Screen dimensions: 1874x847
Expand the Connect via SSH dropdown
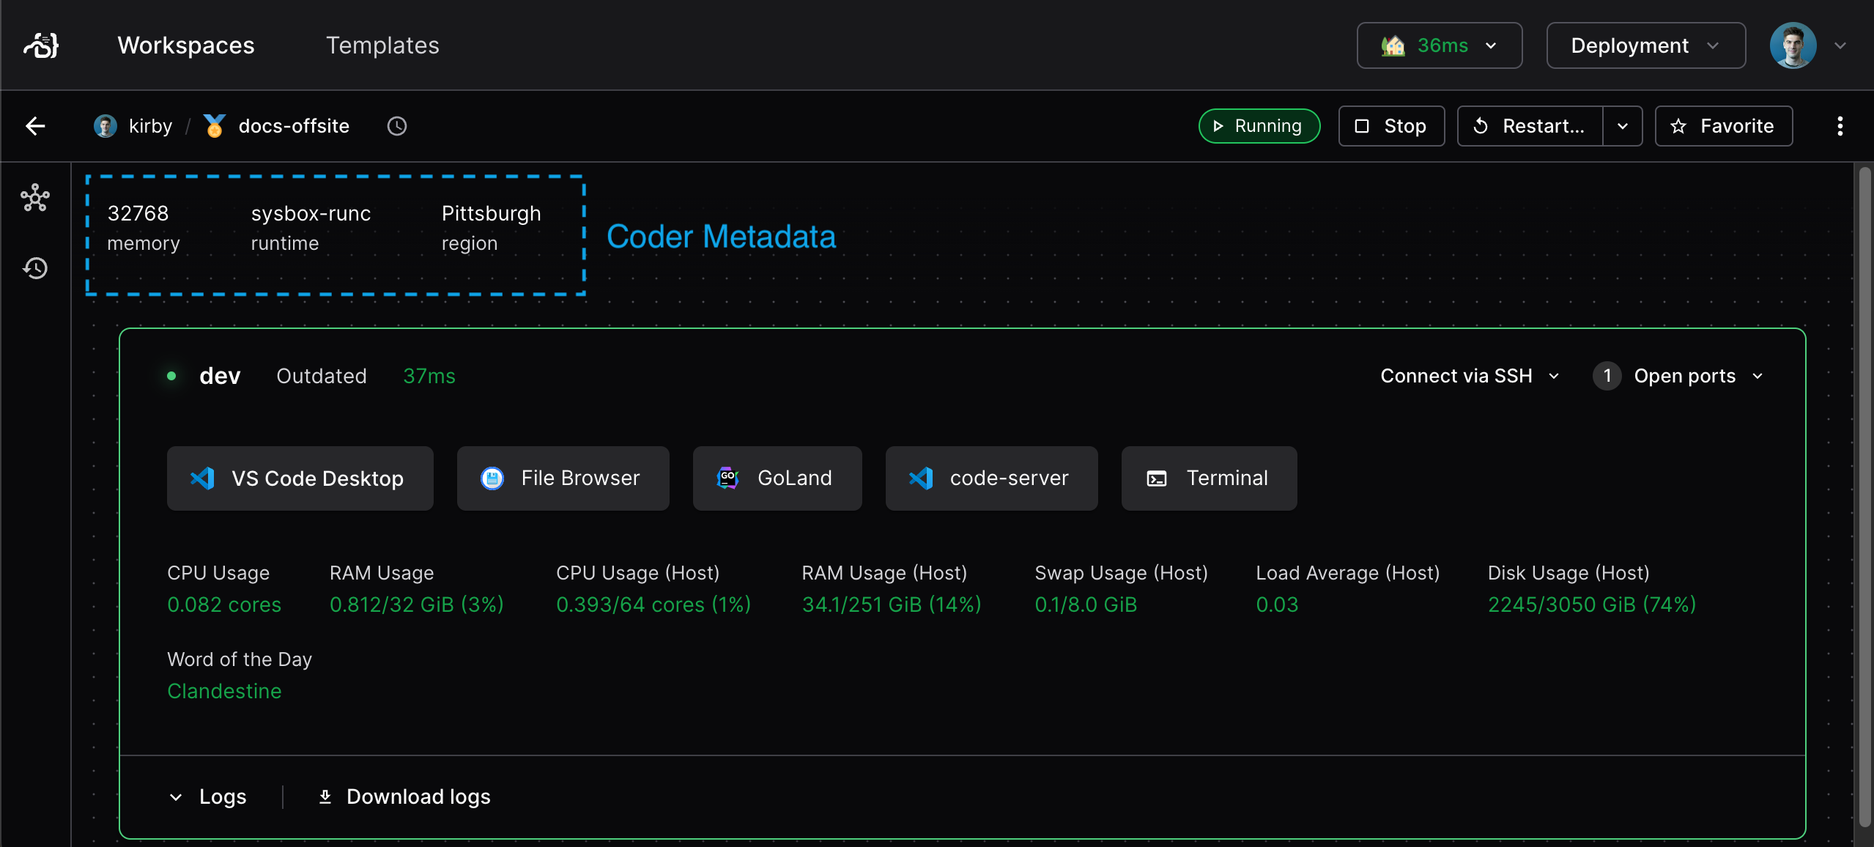click(x=1470, y=376)
